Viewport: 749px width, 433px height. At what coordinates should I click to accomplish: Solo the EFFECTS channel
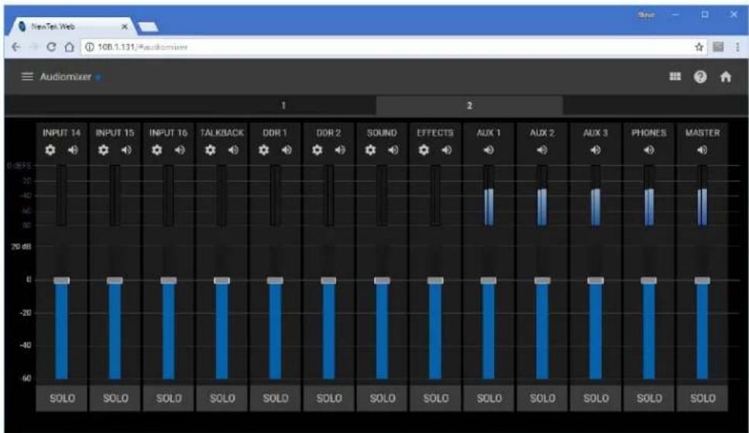435,398
